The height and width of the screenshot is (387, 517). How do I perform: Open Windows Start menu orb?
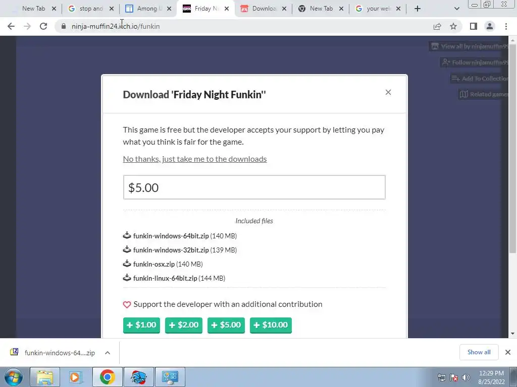(x=14, y=377)
